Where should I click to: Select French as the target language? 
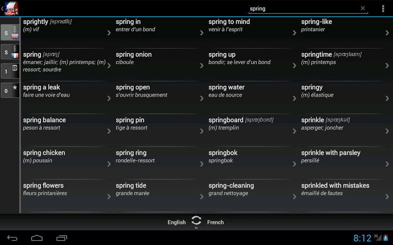216,222
